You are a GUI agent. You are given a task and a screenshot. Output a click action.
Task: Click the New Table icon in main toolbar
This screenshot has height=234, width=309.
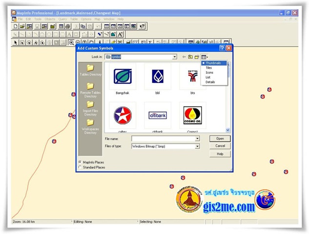[16, 26]
